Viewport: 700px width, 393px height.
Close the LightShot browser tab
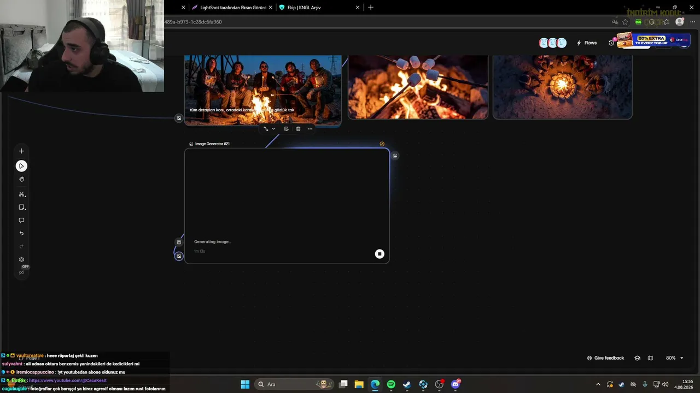(x=270, y=8)
